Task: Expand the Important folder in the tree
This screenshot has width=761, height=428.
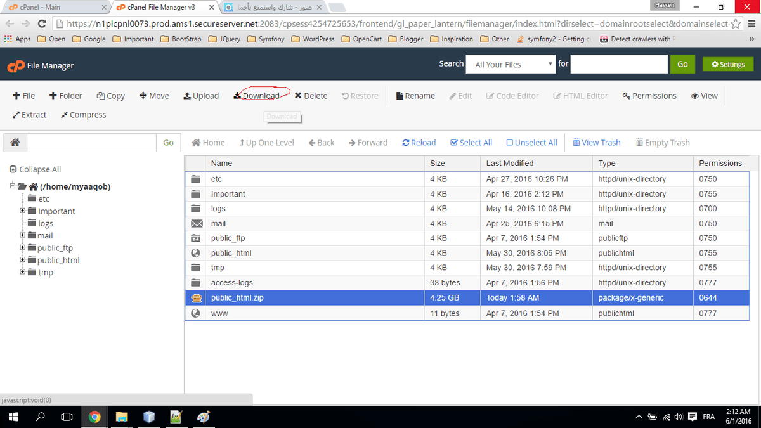Action: coord(23,211)
